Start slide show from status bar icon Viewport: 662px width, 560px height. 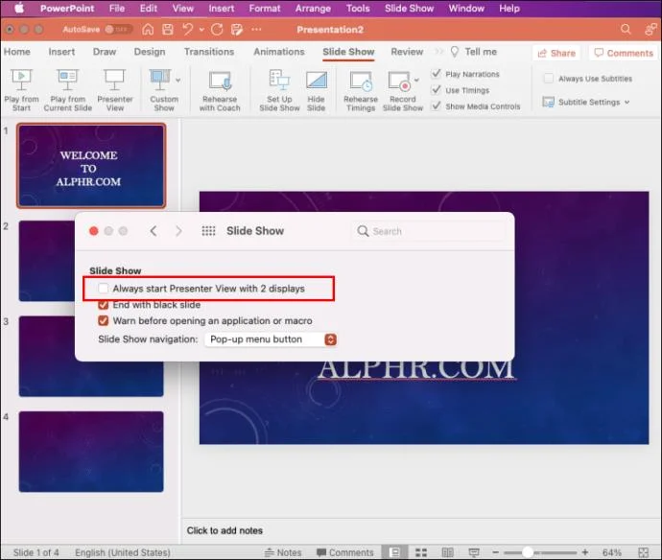(x=474, y=552)
